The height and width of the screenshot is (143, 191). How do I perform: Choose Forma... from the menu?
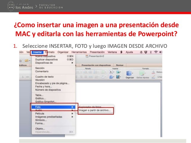(54, 123)
